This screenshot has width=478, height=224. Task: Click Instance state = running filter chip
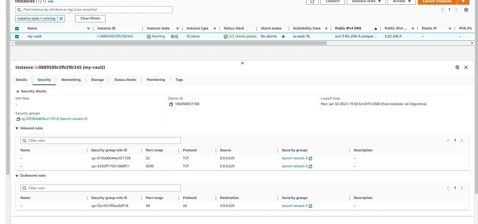[x=36, y=19]
